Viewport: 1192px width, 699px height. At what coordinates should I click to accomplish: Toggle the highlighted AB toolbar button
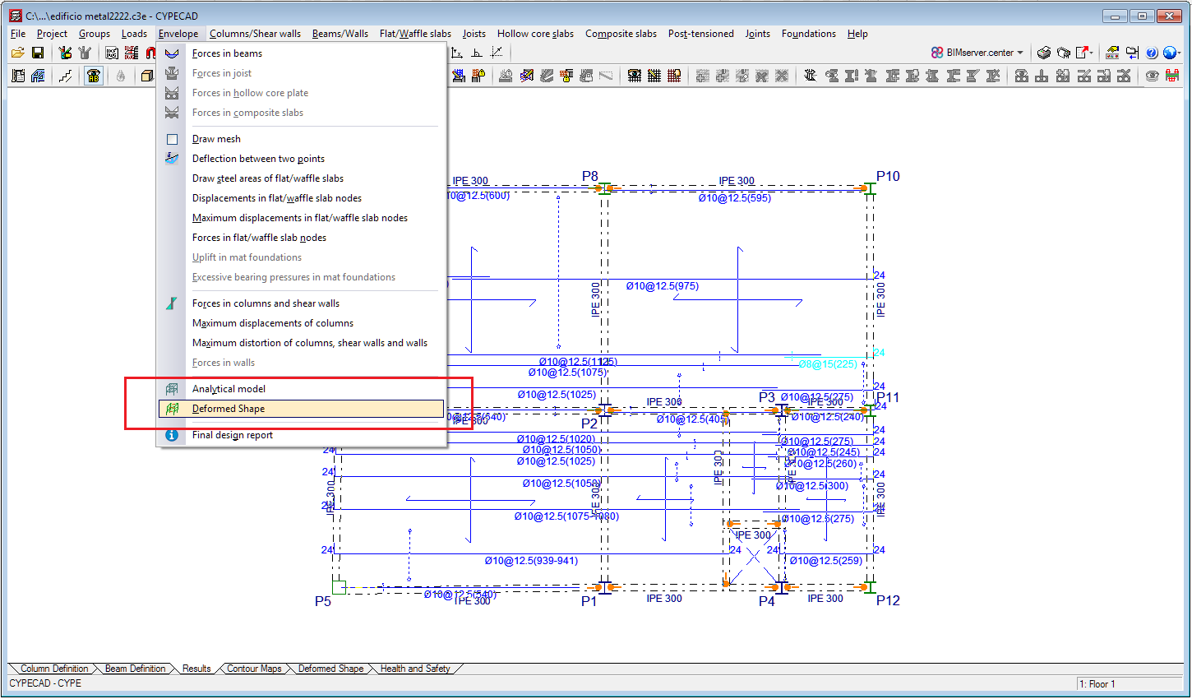[x=94, y=76]
